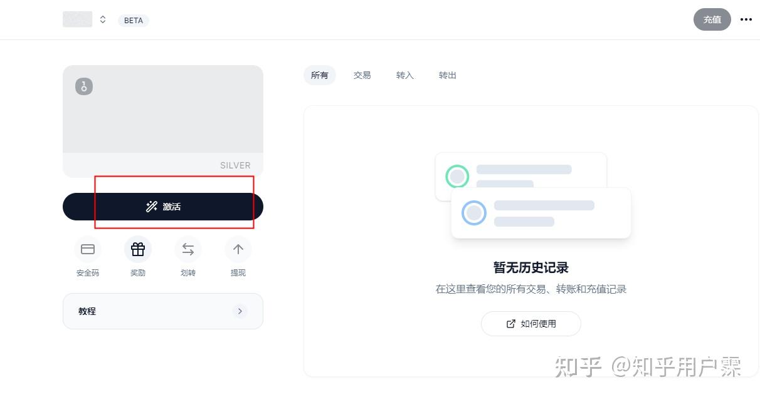Select the 安全码 security code icon
This screenshot has height=397, width=760.
coord(88,249)
